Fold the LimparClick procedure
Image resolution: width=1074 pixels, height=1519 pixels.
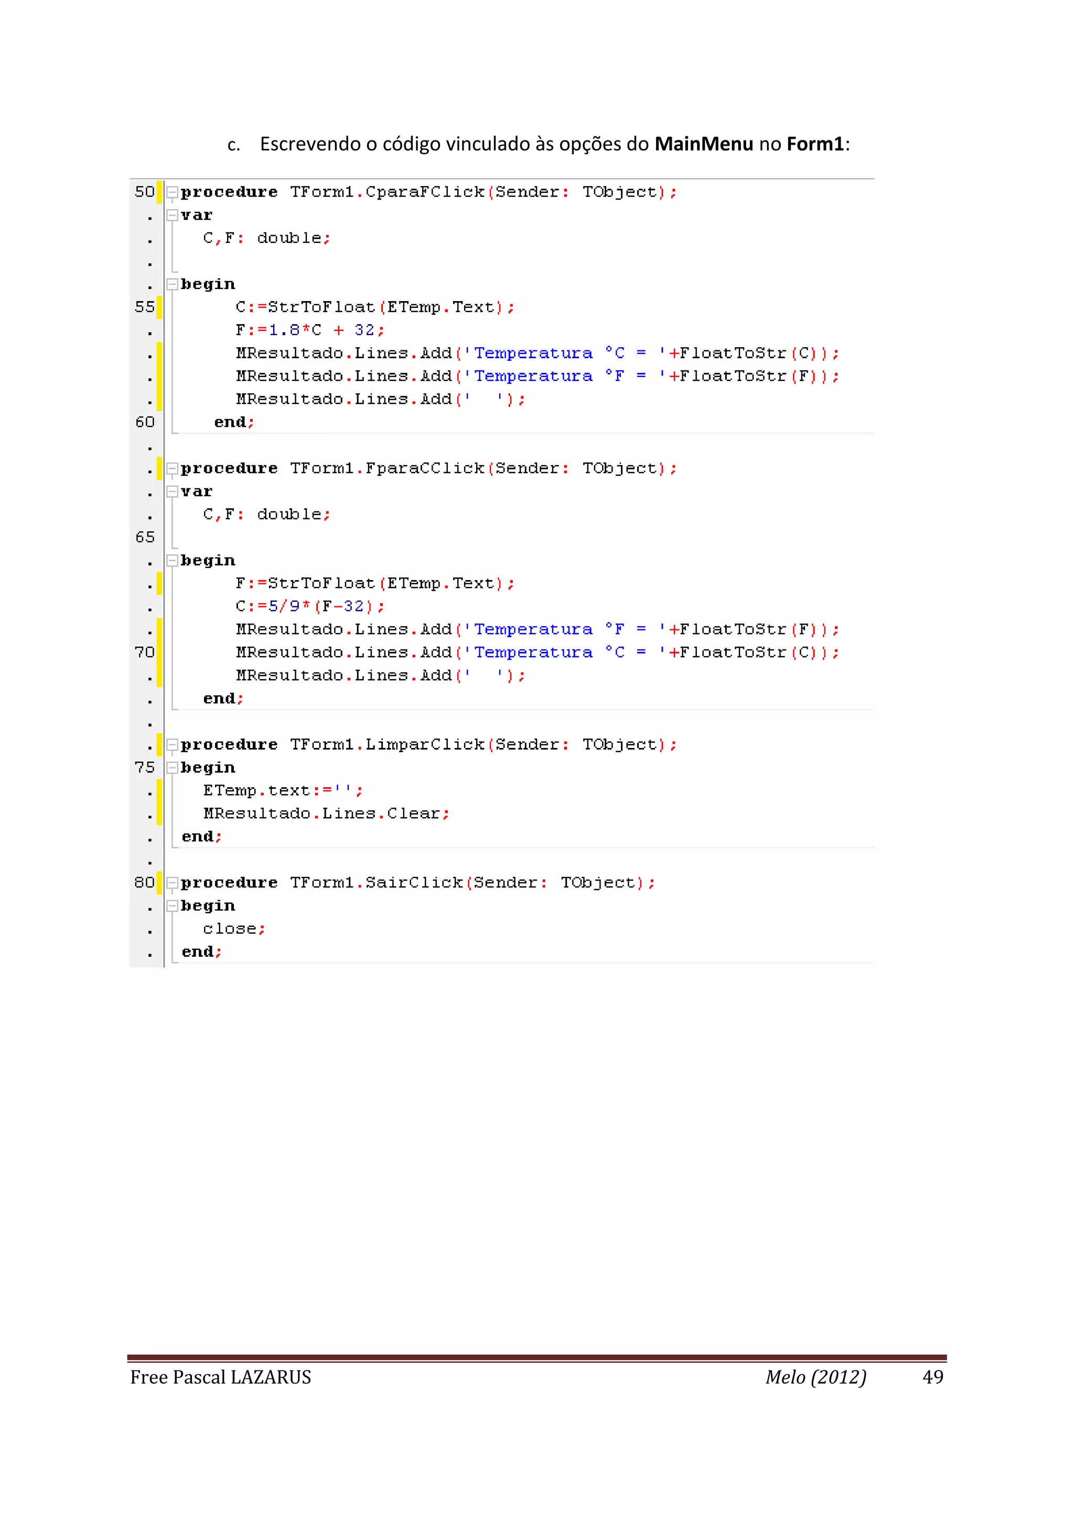172,746
